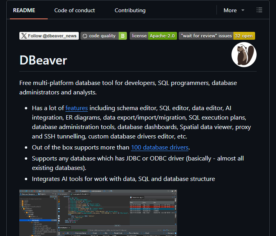This screenshot has width=276, height=236.
Task: Click the license Apache-2.0 badge
Action: (x=153, y=36)
